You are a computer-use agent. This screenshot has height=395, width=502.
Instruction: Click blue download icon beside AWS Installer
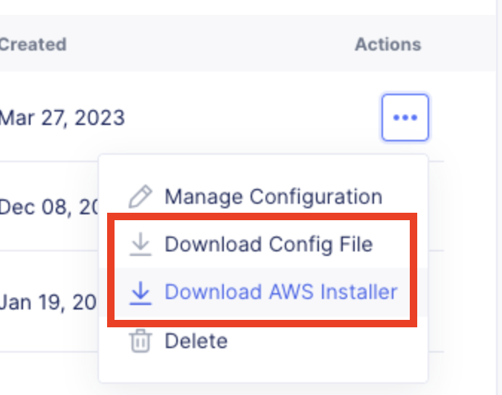click(x=139, y=292)
